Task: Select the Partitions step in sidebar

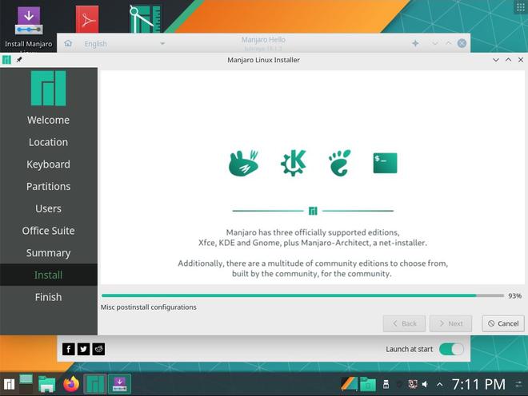Action: click(49, 187)
